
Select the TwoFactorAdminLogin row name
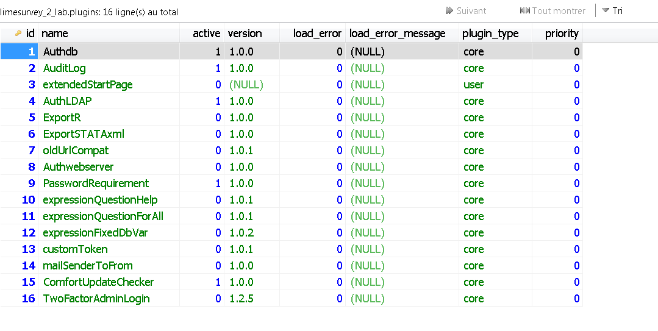pos(96,299)
